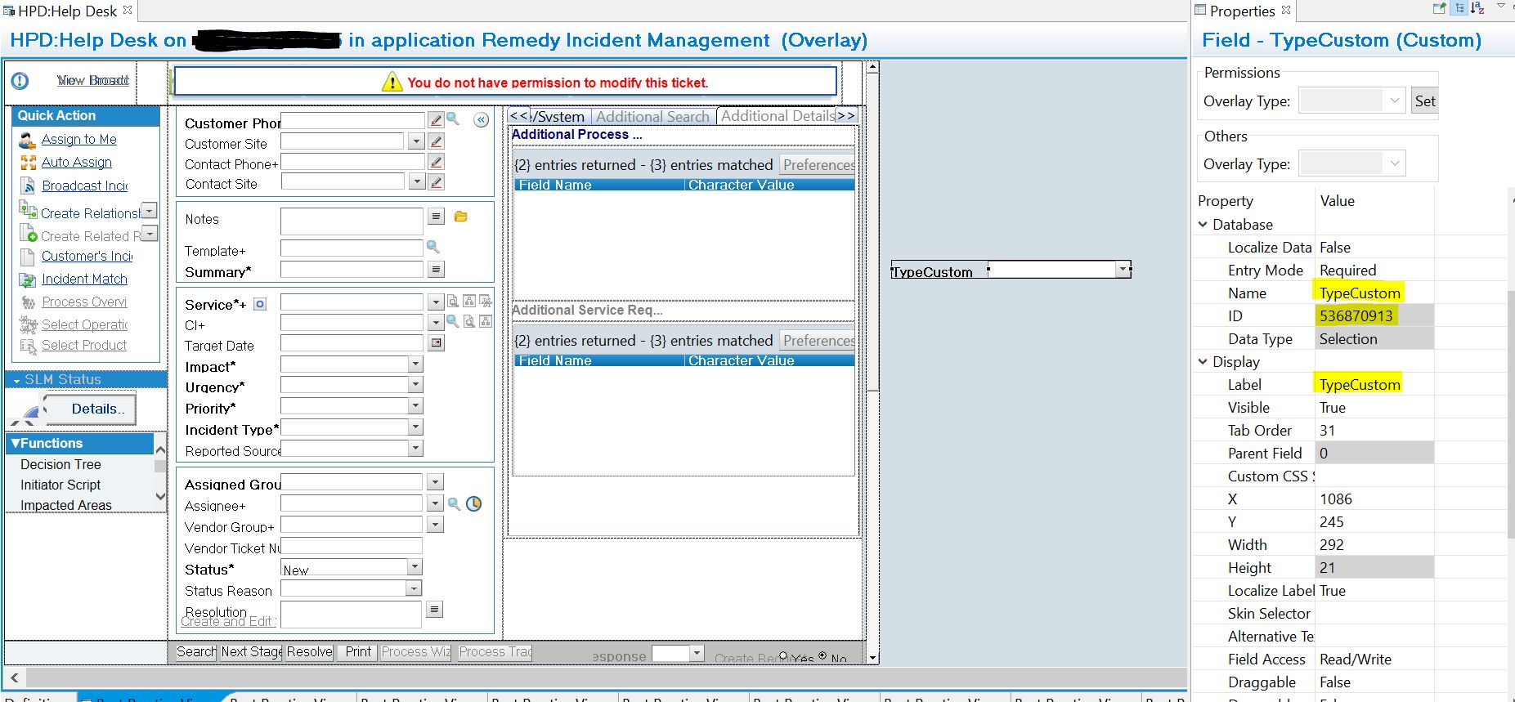Viewport: 1515px width, 702px height.
Task: Click the Template+ magnifier search icon
Action: click(x=433, y=247)
